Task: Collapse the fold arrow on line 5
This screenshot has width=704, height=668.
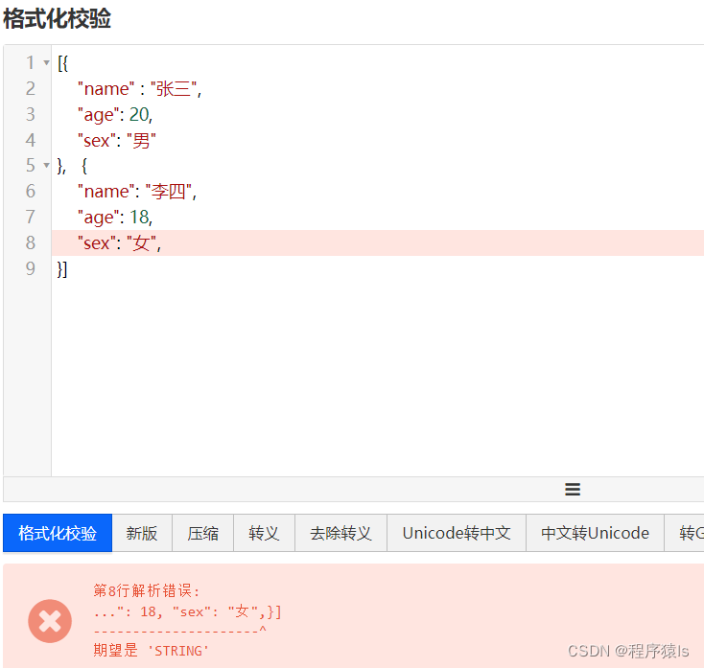Action: tap(46, 166)
